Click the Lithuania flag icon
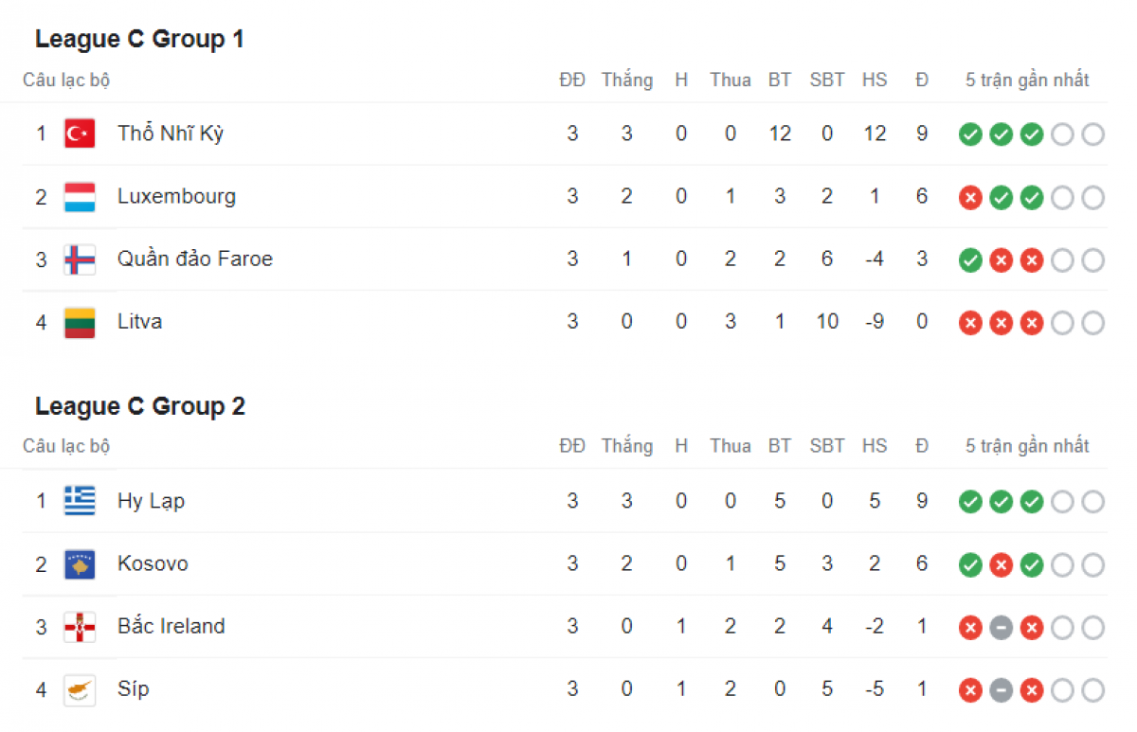 click(80, 322)
